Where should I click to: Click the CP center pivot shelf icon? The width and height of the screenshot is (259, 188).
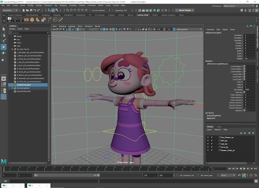(21, 19)
